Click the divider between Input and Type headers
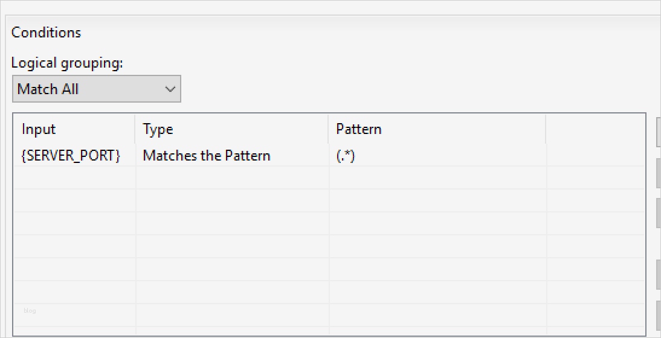This screenshot has height=338, width=661. pyautogui.click(x=135, y=129)
